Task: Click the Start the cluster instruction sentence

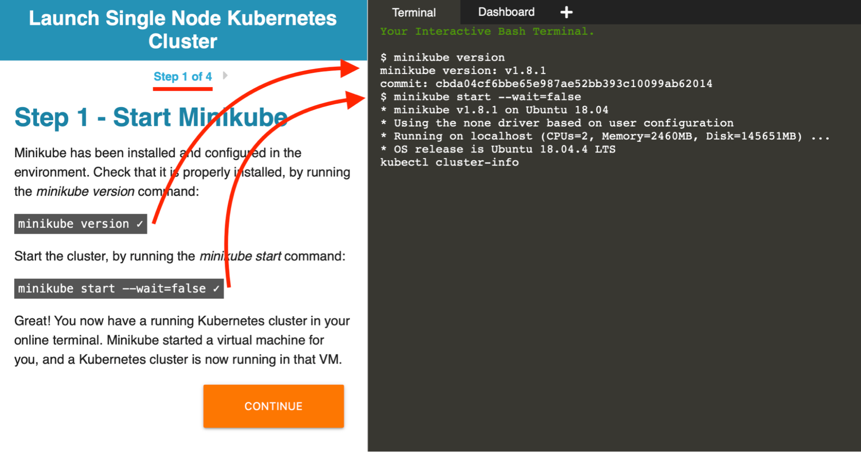Action: (180, 256)
